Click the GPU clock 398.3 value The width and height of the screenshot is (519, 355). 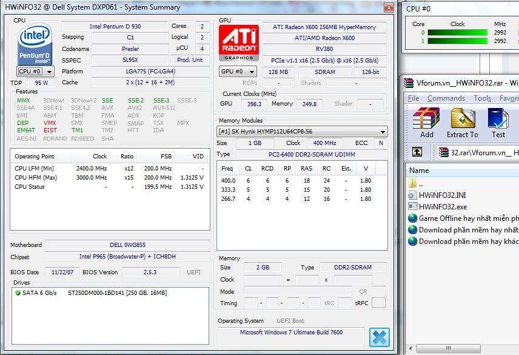(254, 104)
